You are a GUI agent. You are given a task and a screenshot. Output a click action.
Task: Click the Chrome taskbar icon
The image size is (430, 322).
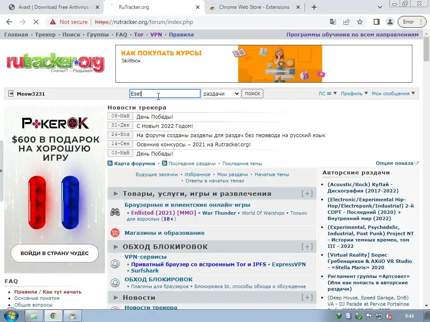pos(53,316)
